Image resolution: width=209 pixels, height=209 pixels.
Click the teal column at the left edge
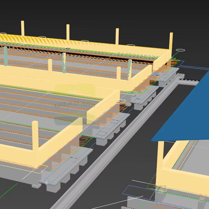pyautogui.click(x=5, y=55)
